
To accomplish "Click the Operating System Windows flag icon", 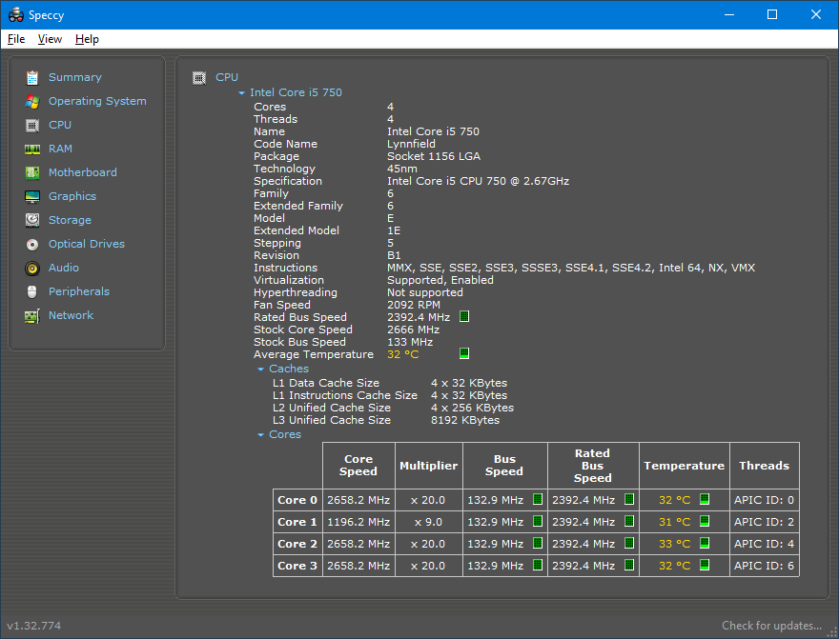I will click(x=32, y=102).
